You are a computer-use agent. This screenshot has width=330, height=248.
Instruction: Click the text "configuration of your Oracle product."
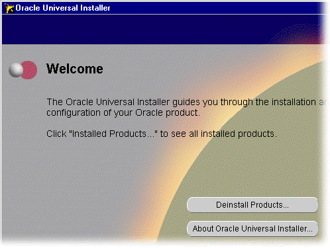click(x=123, y=112)
